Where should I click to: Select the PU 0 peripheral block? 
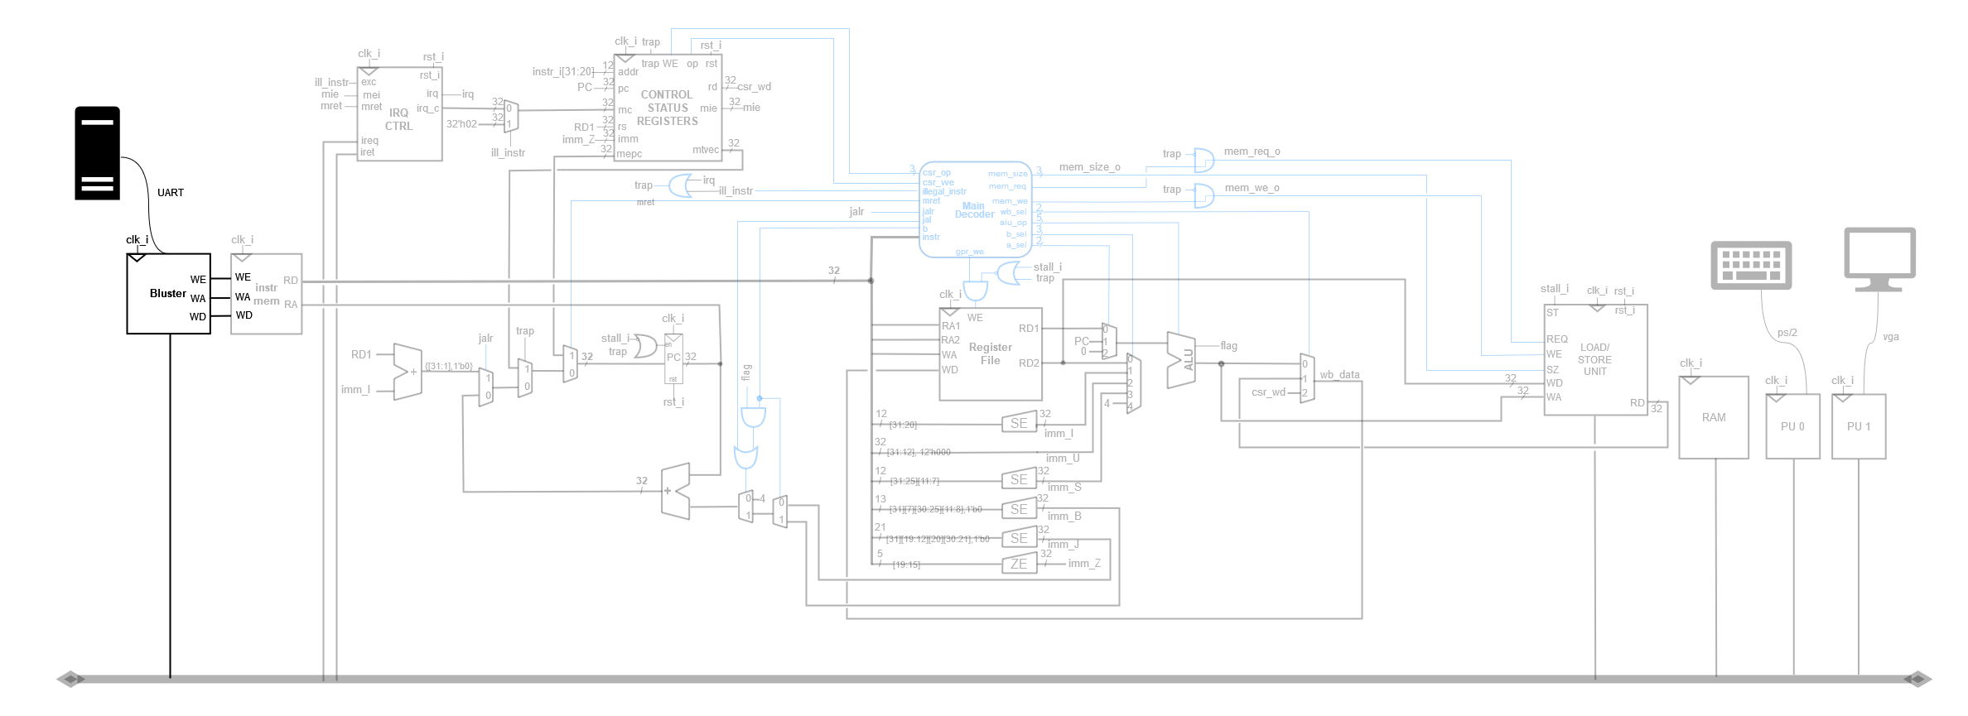1792,426
